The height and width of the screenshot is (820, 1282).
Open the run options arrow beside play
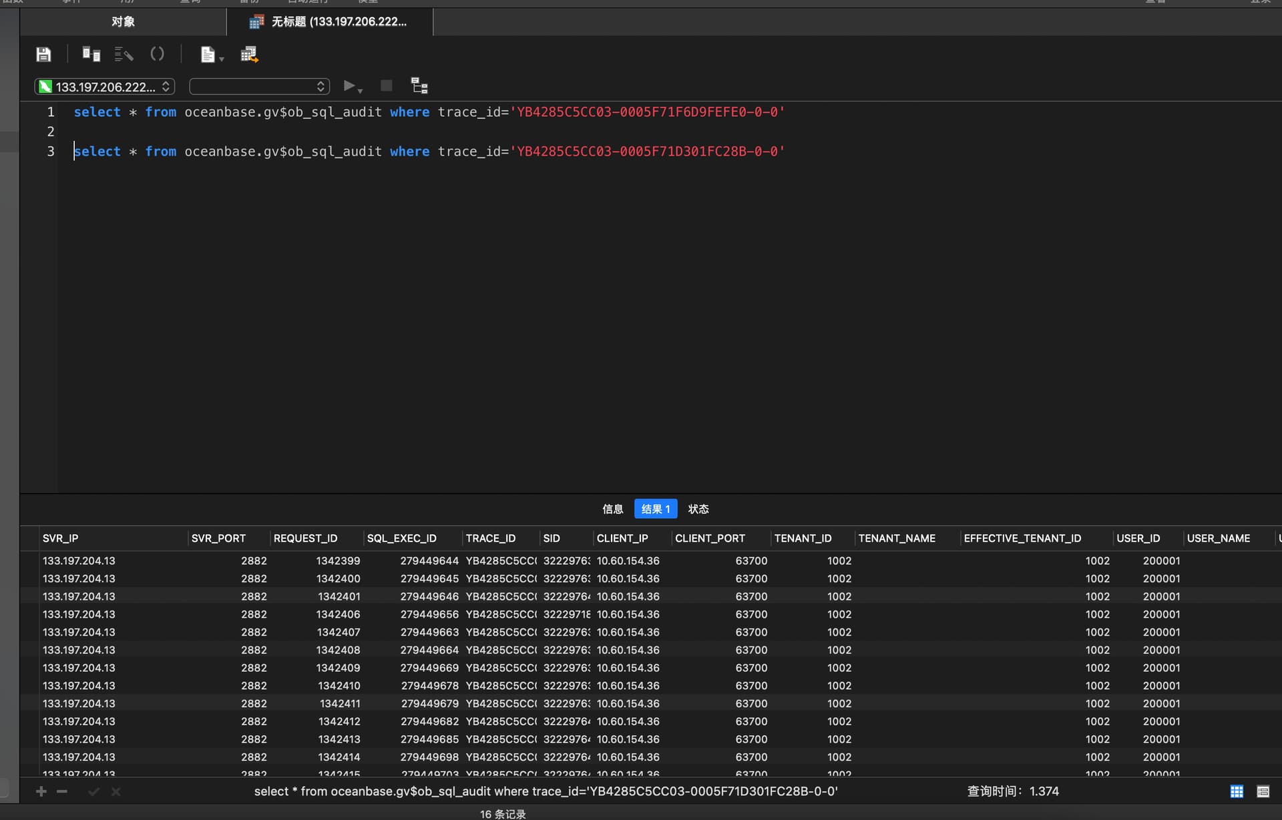pyautogui.click(x=361, y=90)
